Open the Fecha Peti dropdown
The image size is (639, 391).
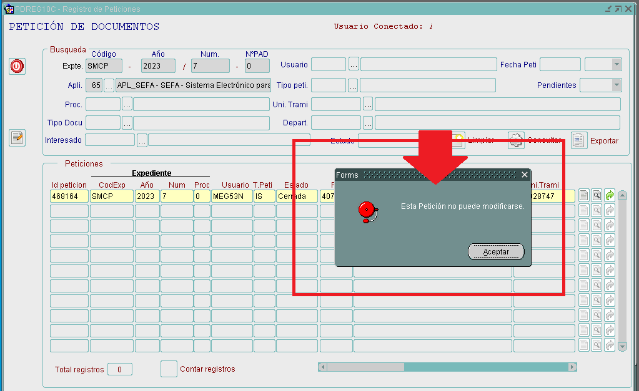click(617, 64)
